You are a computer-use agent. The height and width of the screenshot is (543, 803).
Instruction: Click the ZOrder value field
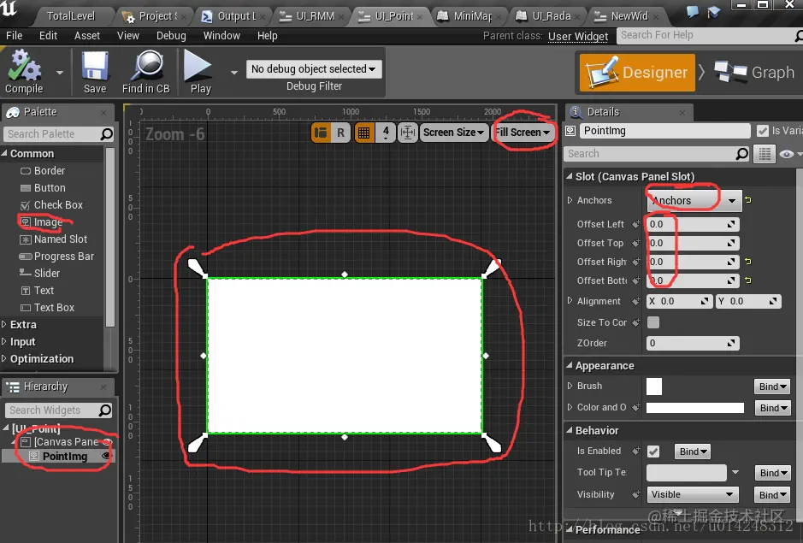pyautogui.click(x=693, y=343)
